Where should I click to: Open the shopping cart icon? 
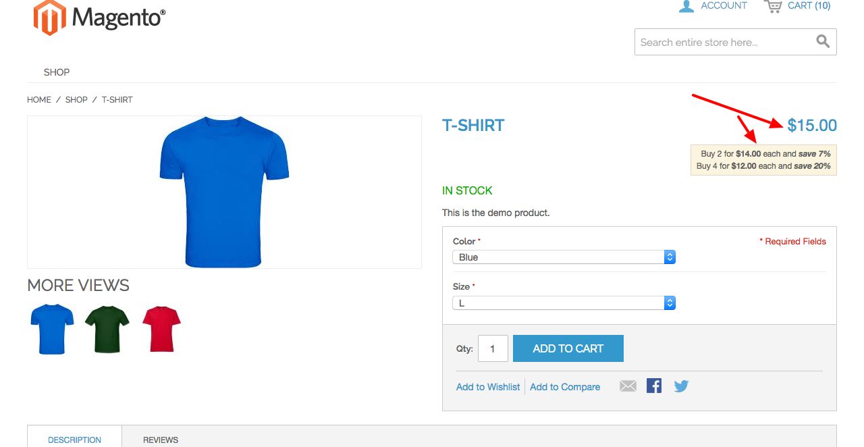773,6
